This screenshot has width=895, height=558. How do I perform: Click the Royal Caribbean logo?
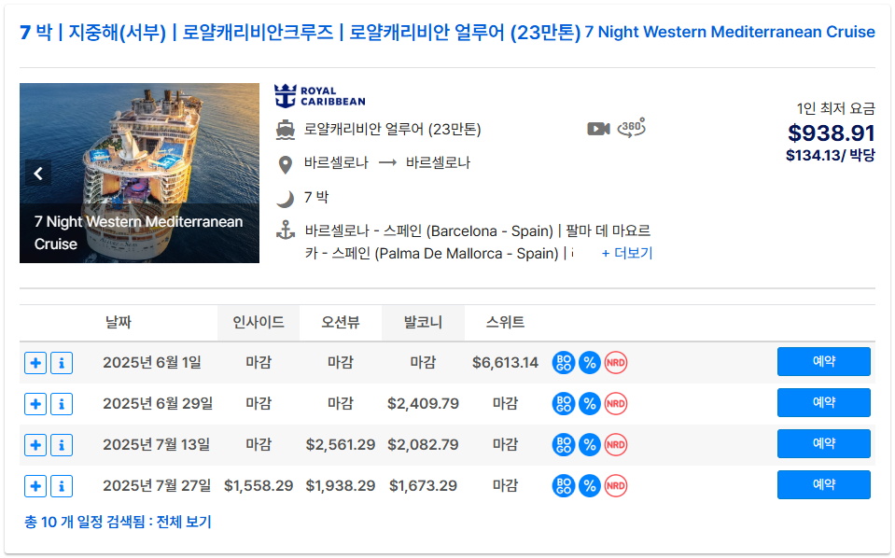(319, 96)
